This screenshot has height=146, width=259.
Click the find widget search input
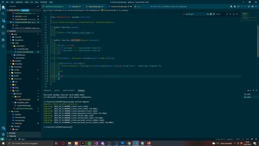(196, 14)
